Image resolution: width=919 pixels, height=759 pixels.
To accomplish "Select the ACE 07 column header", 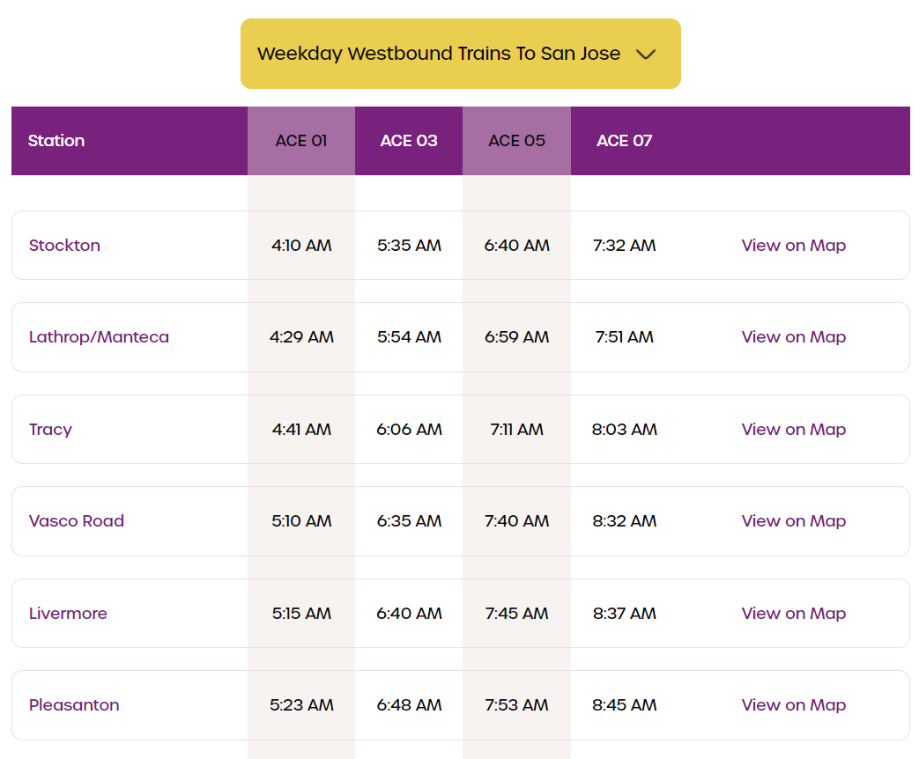I will 624,141.
